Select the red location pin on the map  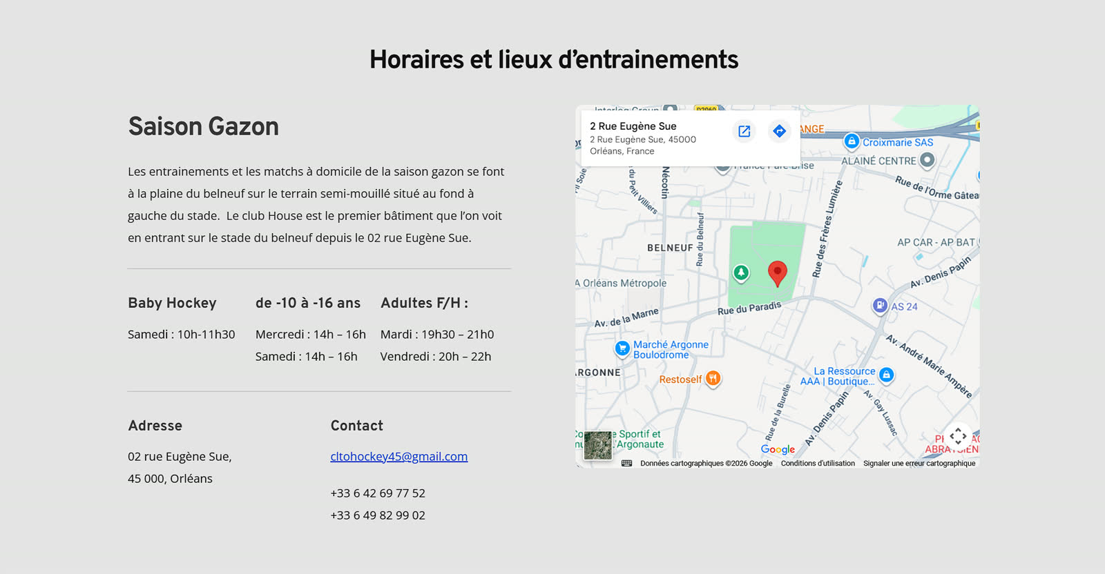pos(778,274)
